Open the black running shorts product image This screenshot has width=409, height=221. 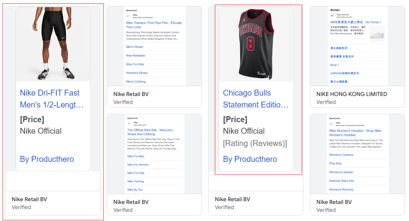click(x=53, y=44)
